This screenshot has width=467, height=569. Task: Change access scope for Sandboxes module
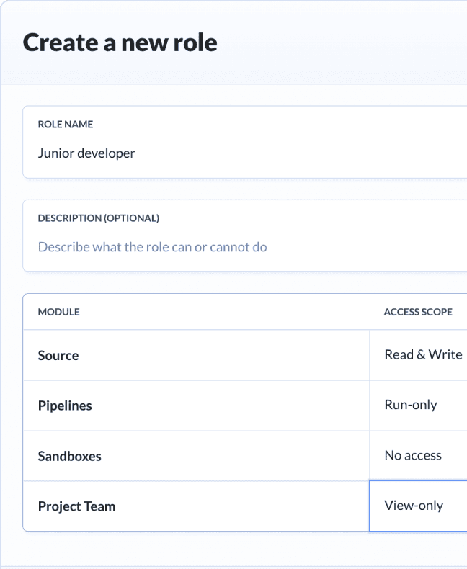pyautogui.click(x=413, y=455)
